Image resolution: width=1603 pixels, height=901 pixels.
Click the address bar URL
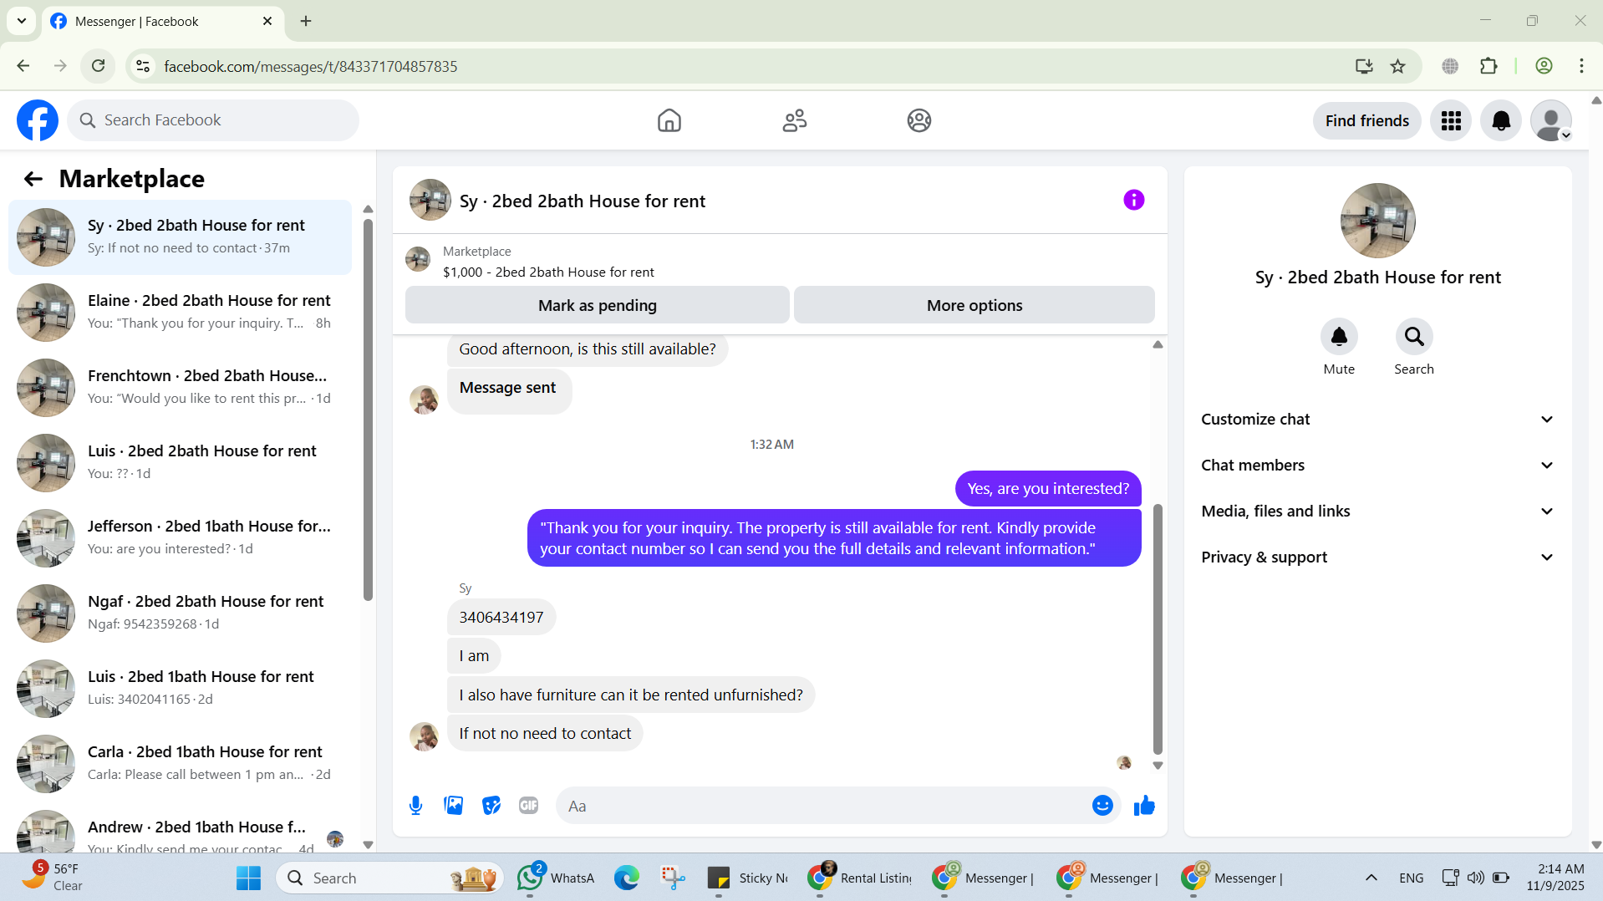point(310,67)
